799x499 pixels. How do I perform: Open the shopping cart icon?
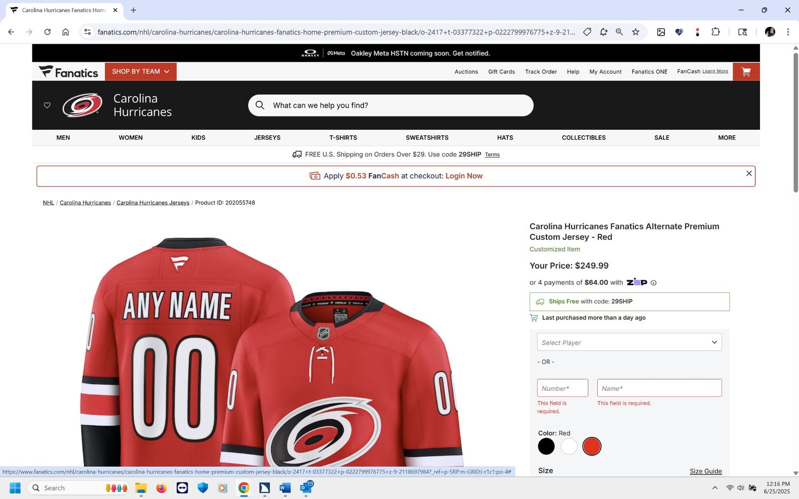tap(746, 72)
